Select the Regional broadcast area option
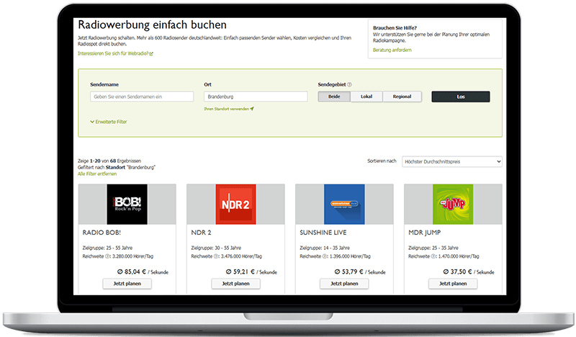Viewport: 576px width, 337px height. 402,96
